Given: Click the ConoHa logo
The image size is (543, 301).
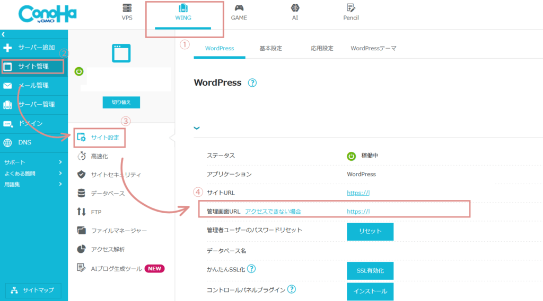Looking at the screenshot, I should [x=47, y=14].
